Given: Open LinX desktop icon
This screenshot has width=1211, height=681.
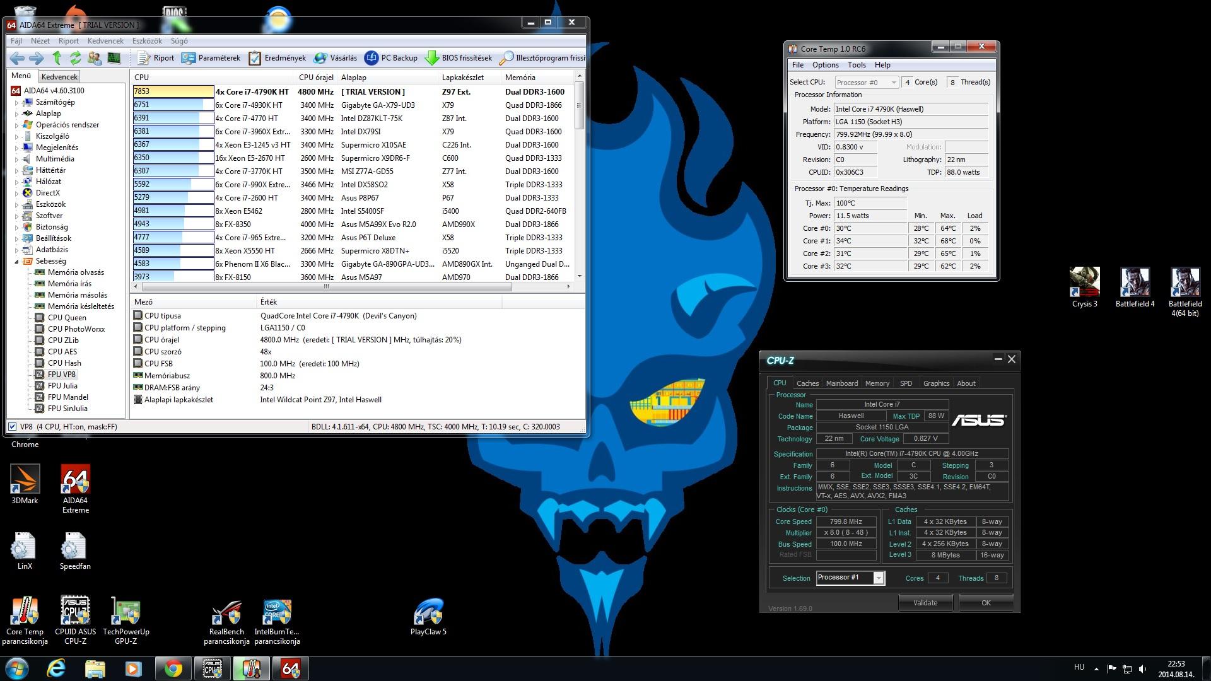Looking at the screenshot, I should click(25, 551).
